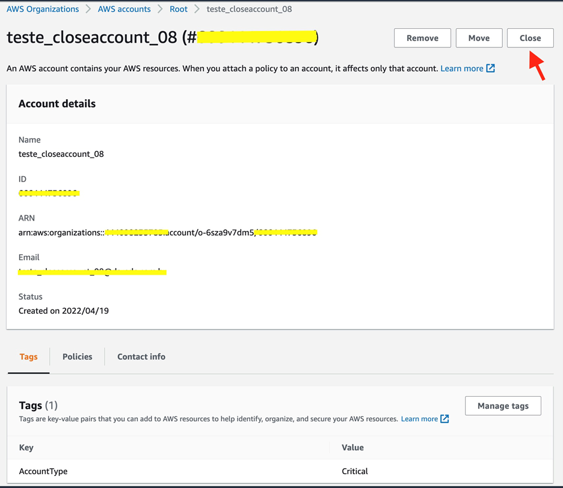The width and height of the screenshot is (563, 488).
Task: Switch to the Policies tab
Action: coord(77,356)
